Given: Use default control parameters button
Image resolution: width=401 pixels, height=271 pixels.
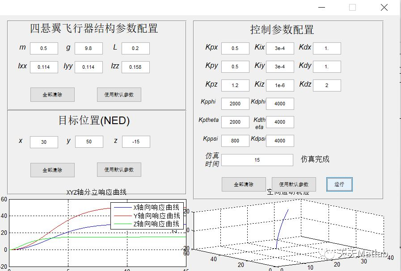Looking at the screenshot, I should 294,184.
